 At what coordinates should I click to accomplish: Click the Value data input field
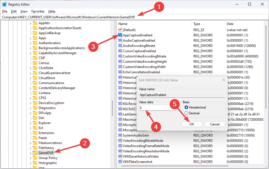158,108
